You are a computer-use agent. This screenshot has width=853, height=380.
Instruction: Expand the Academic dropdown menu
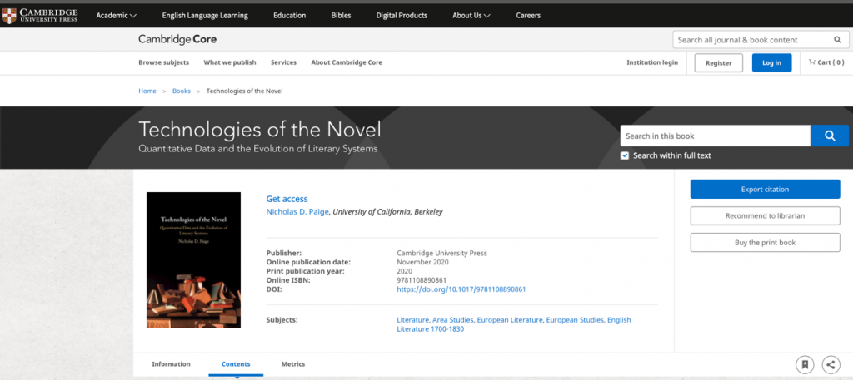pos(116,15)
